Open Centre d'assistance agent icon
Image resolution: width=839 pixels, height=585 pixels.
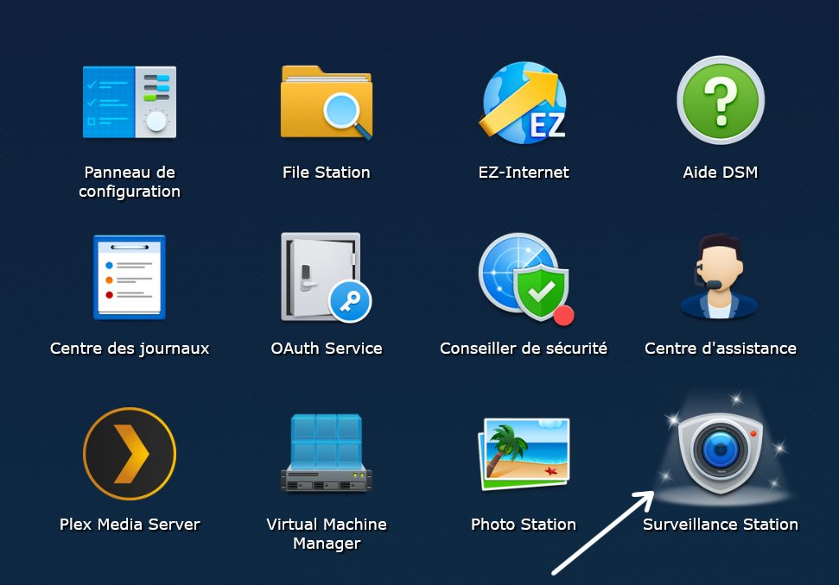pos(719,276)
